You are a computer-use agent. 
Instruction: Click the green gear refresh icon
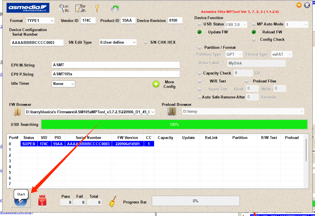tap(115, 8)
